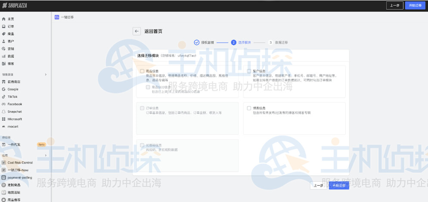Open the Cod Risk Control app
428x202 pixels.
[x=20, y=163]
